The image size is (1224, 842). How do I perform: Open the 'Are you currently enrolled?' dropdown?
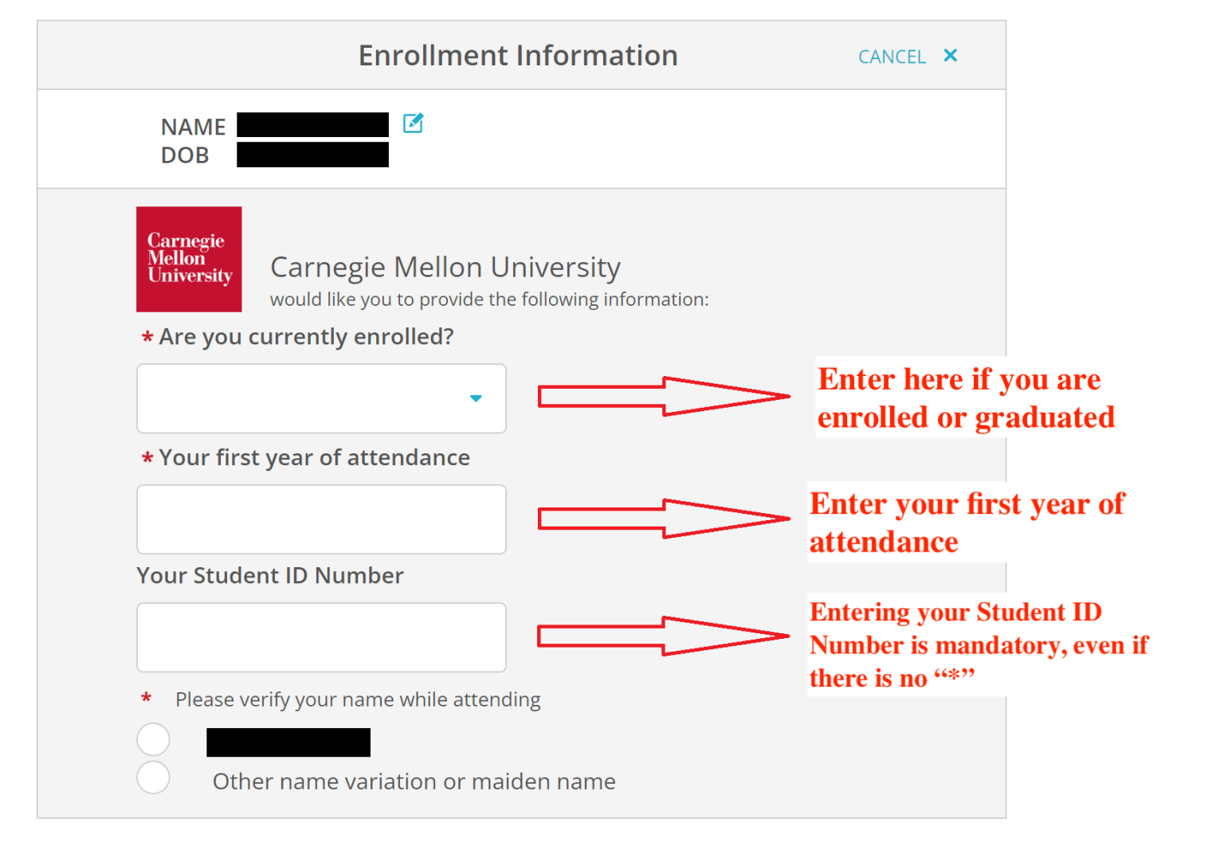click(321, 398)
